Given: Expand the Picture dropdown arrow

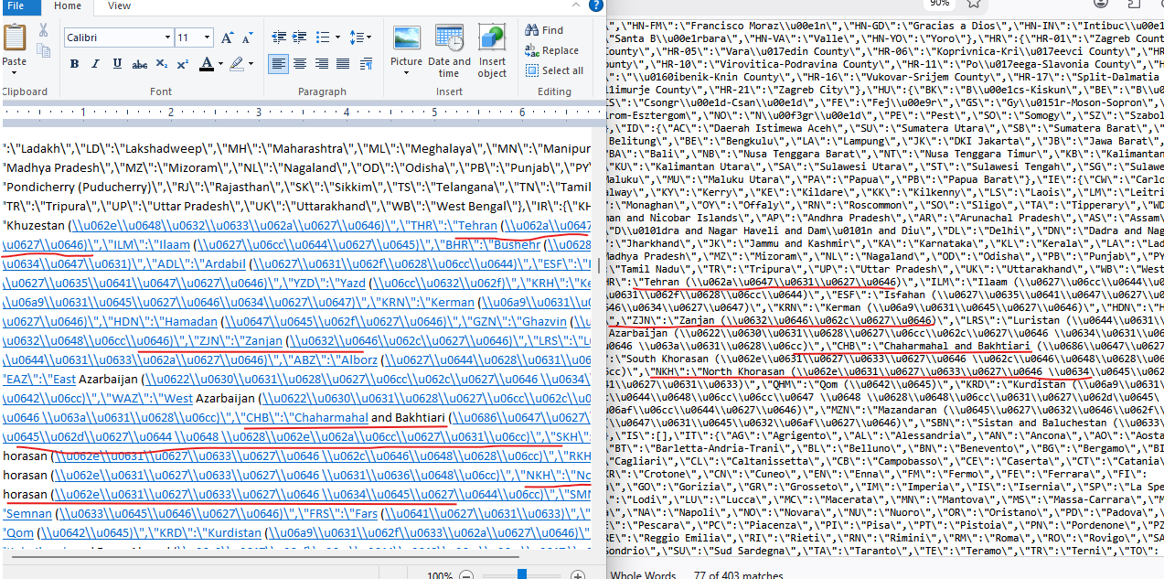Looking at the screenshot, I should pos(406,73).
